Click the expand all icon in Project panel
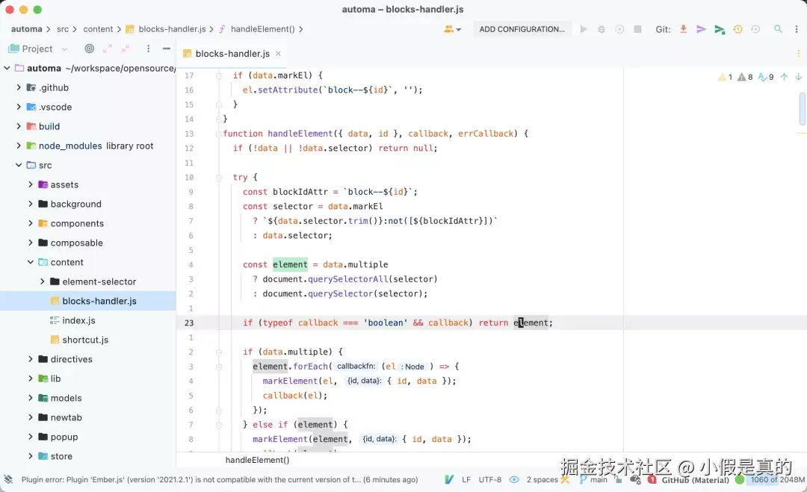Viewport: 807px width, 492px height. (108, 49)
